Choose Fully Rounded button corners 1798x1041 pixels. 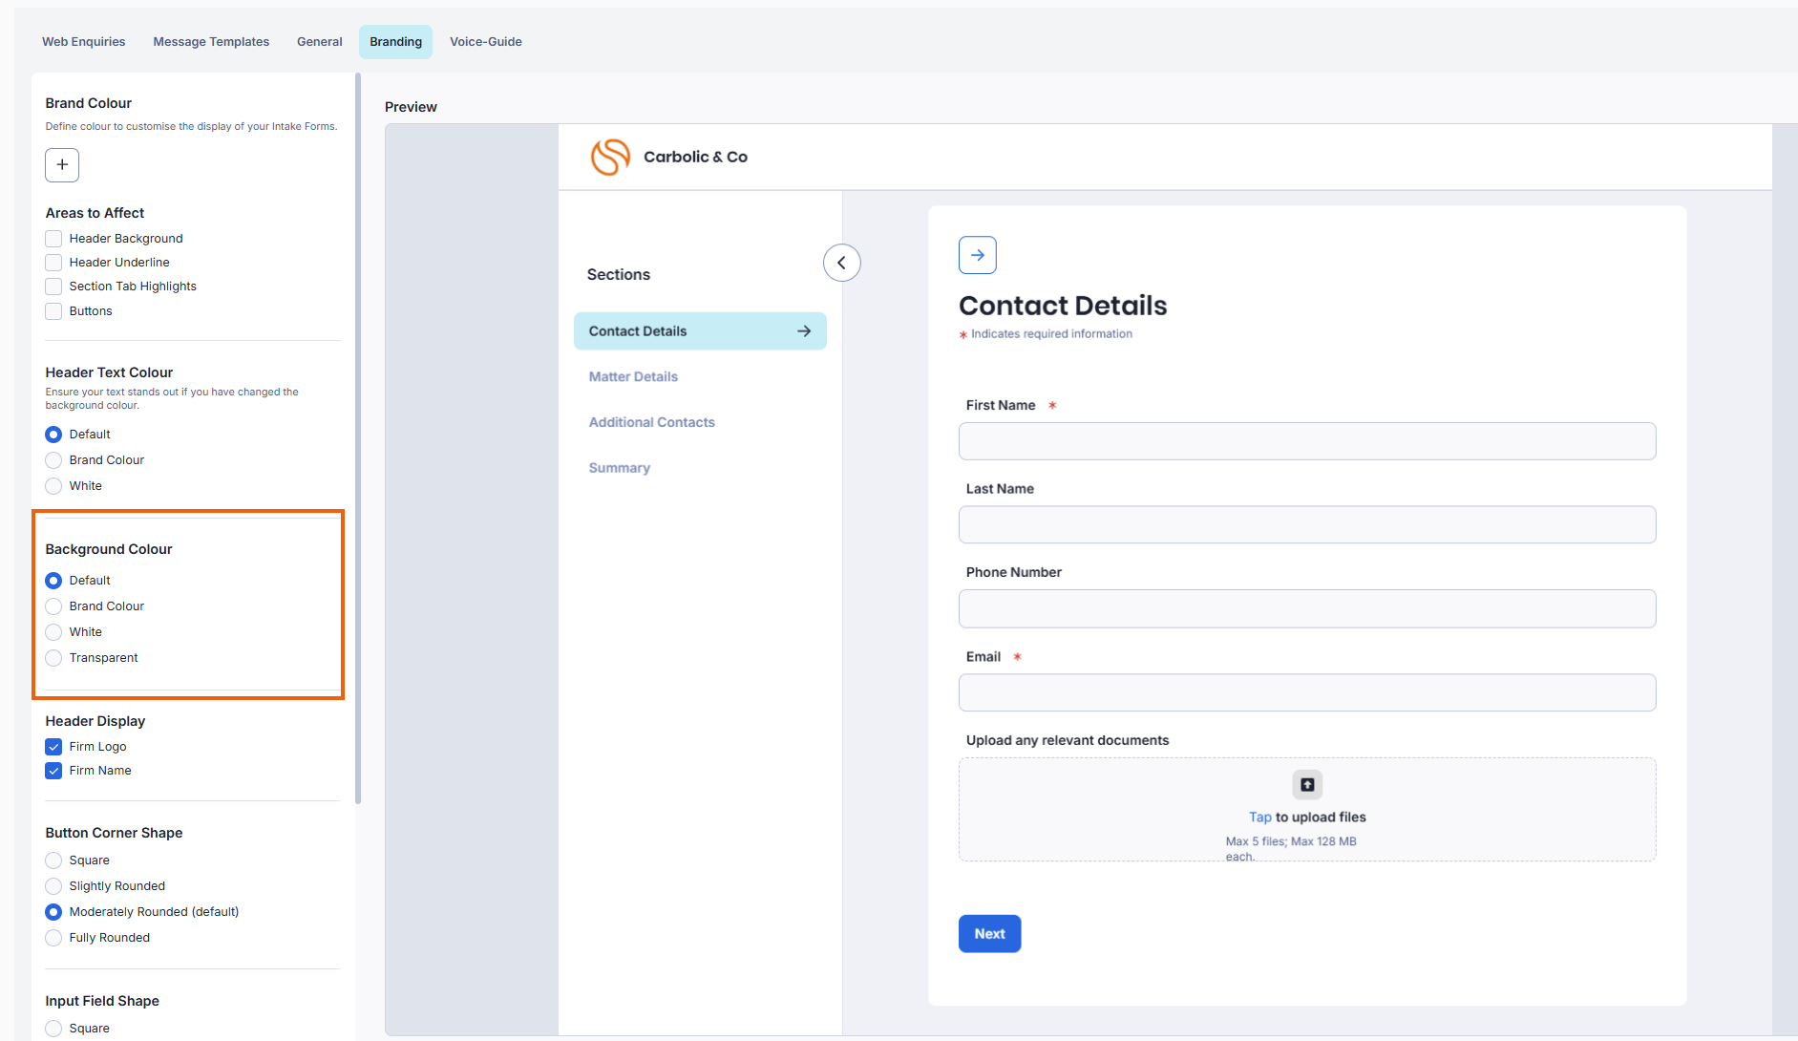point(53,938)
